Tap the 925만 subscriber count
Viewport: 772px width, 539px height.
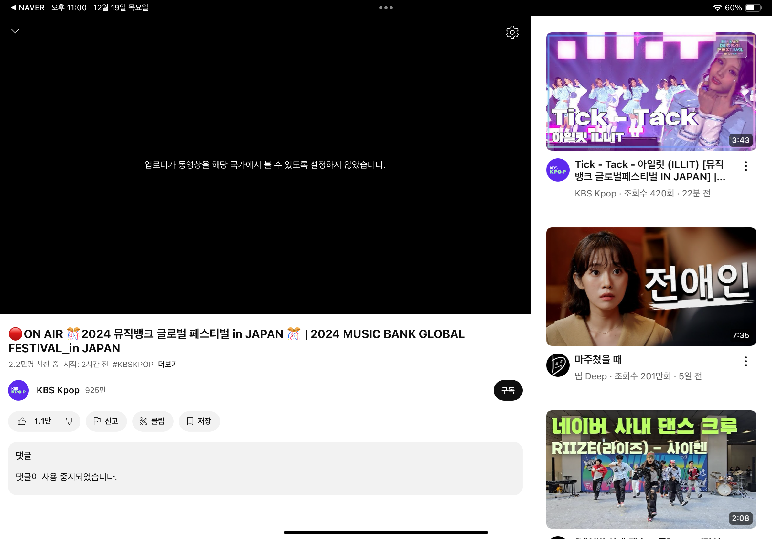[x=95, y=390]
